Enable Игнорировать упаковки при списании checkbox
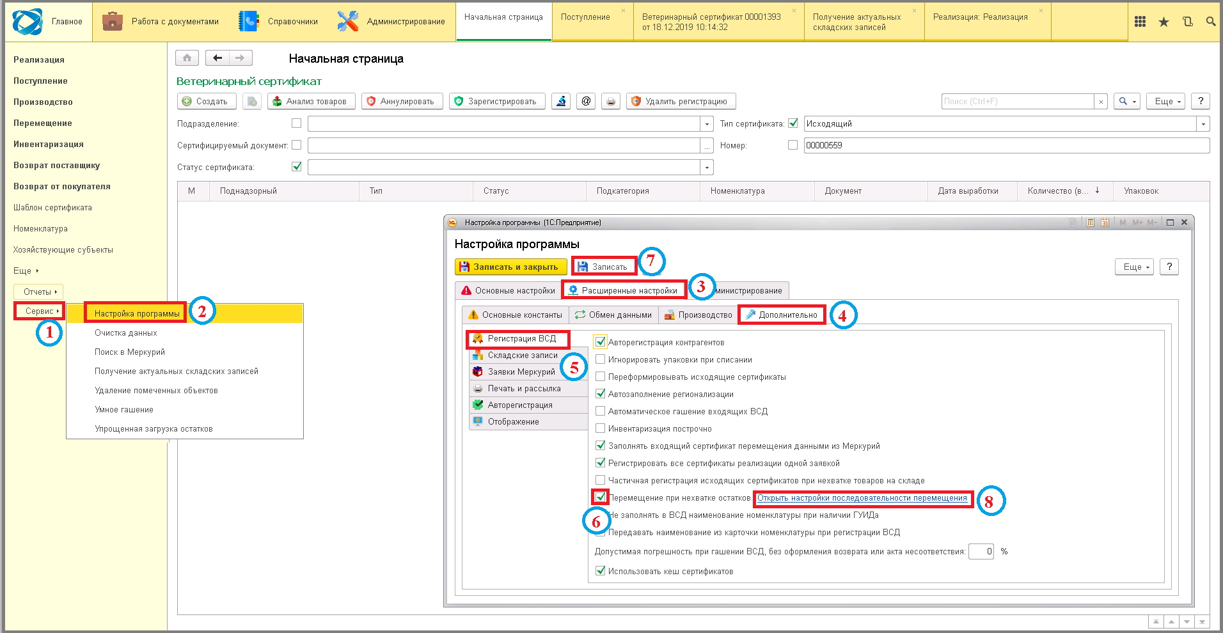 click(600, 359)
